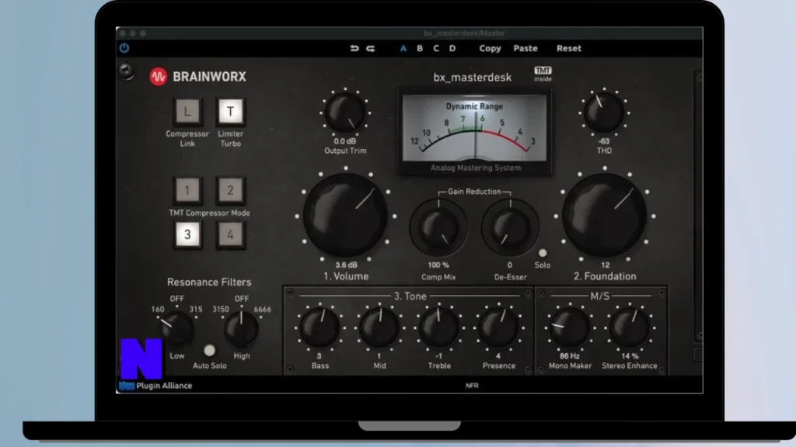Click the 100 % Comp Mix value
The height and width of the screenshot is (447, 796).
point(438,265)
